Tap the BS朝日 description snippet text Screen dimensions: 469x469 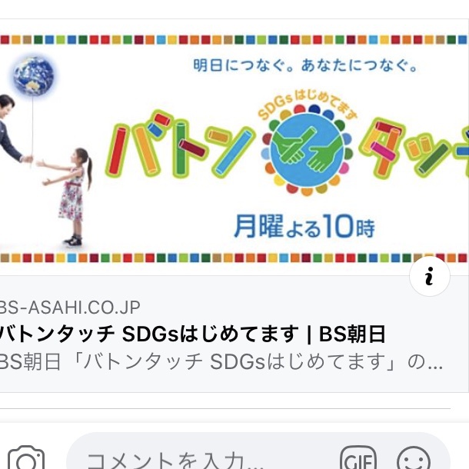[x=221, y=361]
